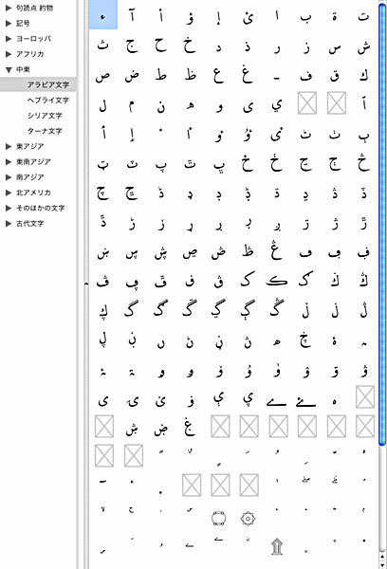Pick the yeh barree glyph ے
This screenshot has width=387, height=569.
tap(277, 401)
